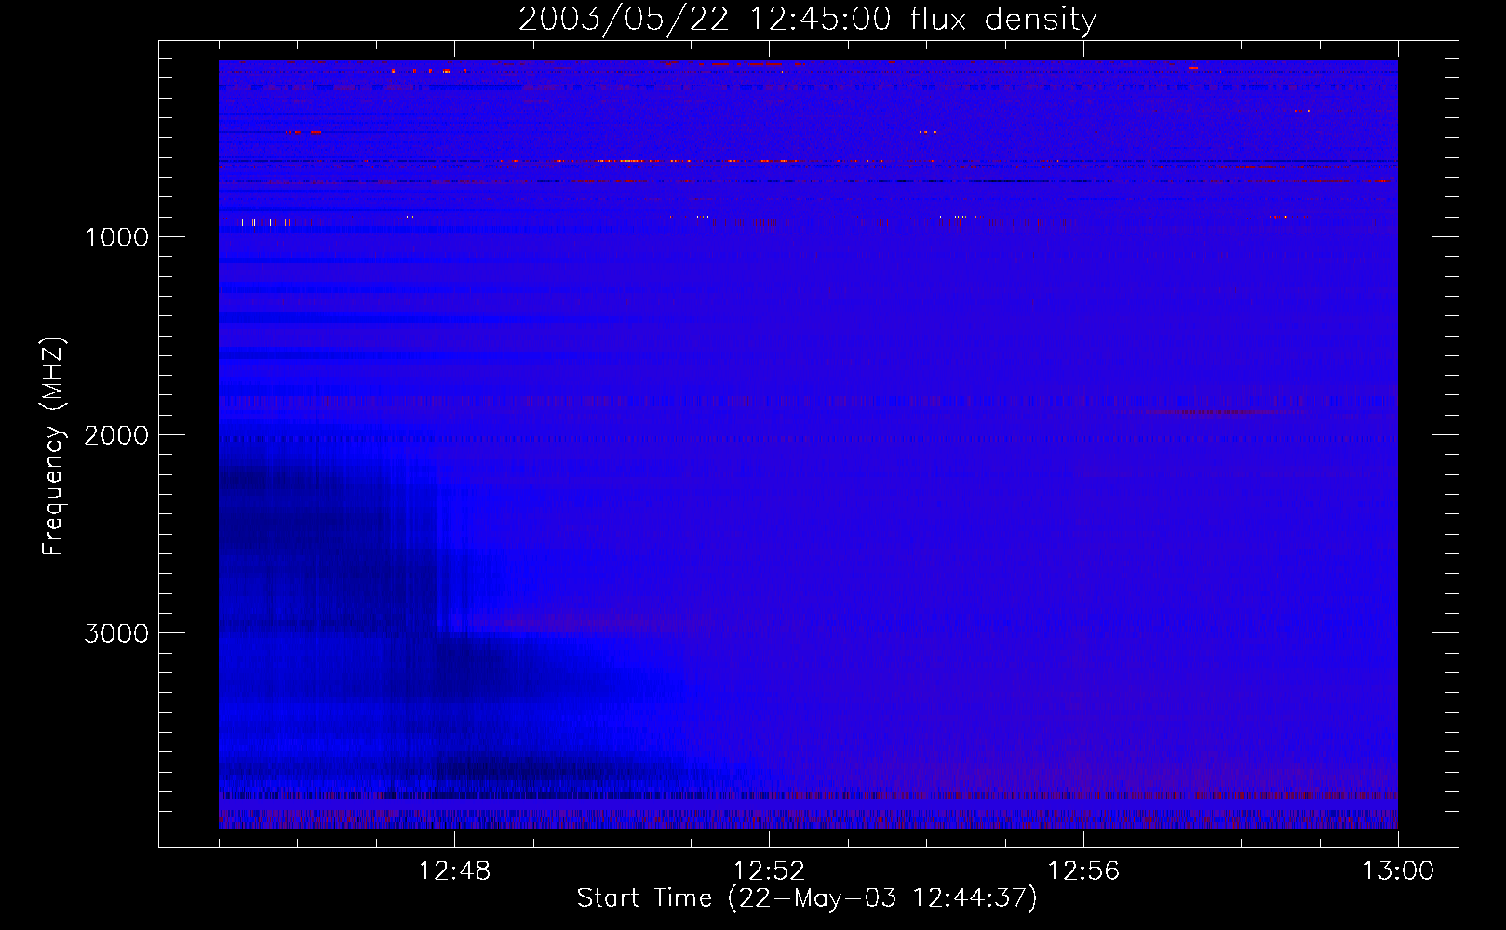Select the 'Start Time (22-May-03 12:44:37)' axis label
This screenshot has width=1506, height=930.
point(807,898)
